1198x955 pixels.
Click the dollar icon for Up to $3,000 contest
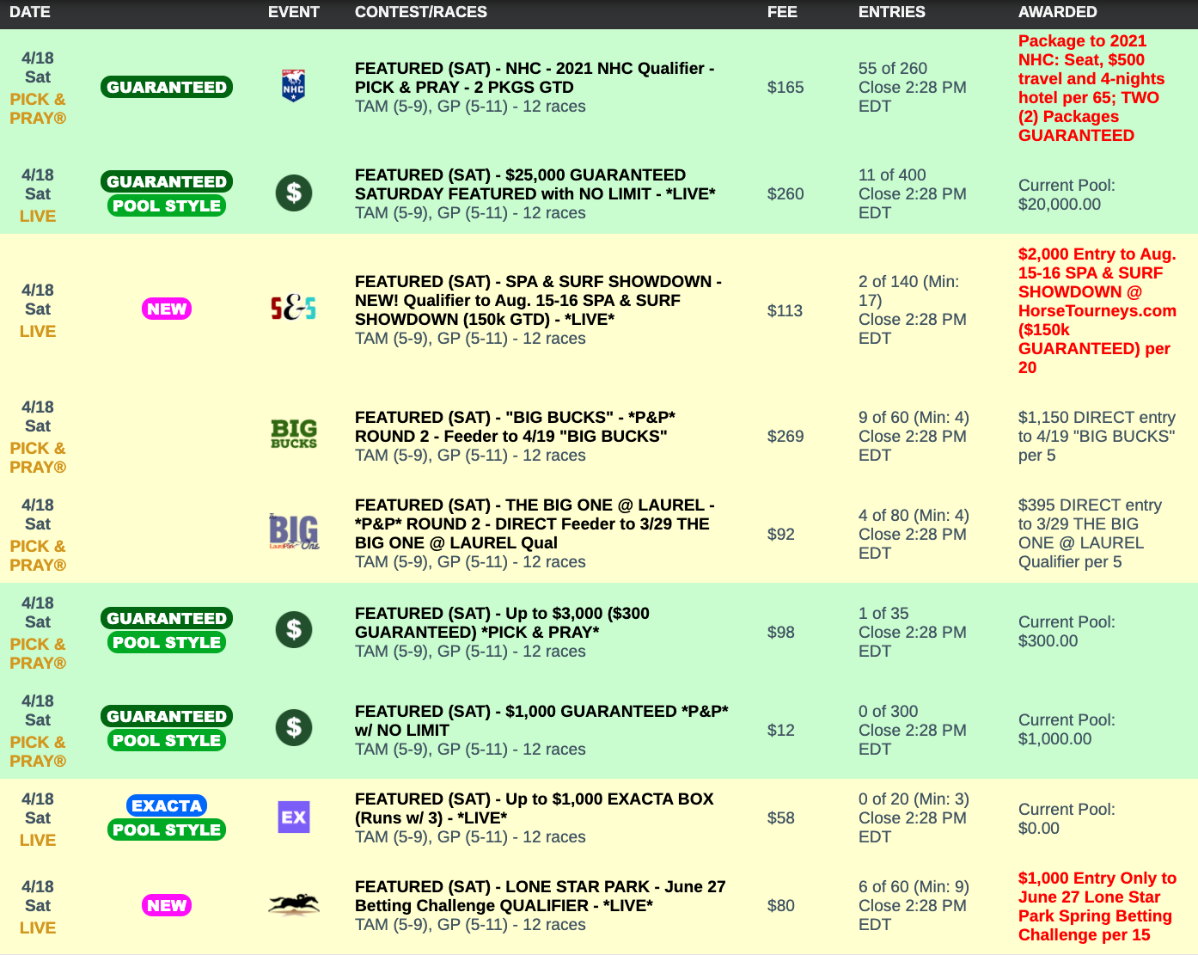293,630
